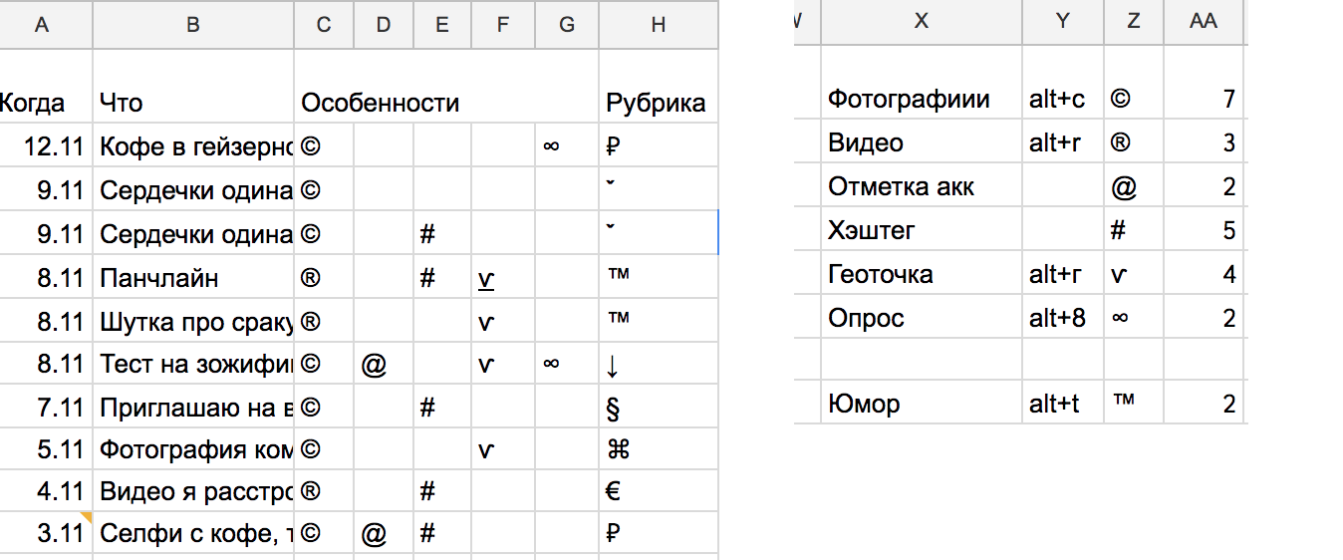This screenshot has height=560, width=1343.
Task: Select the AA column header
Action: (1204, 22)
